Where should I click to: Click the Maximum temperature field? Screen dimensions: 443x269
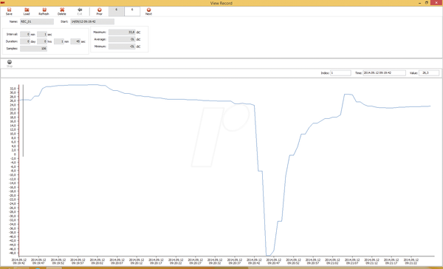[122, 33]
